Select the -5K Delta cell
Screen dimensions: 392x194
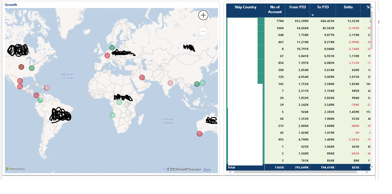(348, 133)
